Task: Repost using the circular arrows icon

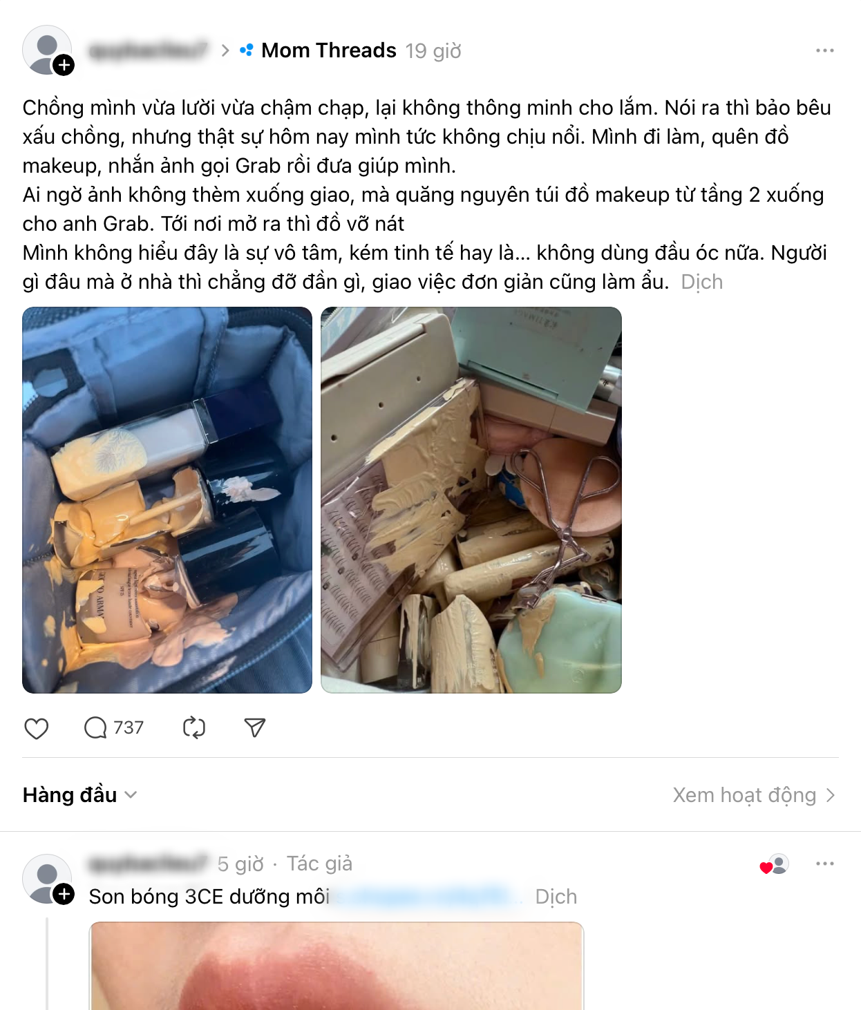Action: [x=194, y=728]
